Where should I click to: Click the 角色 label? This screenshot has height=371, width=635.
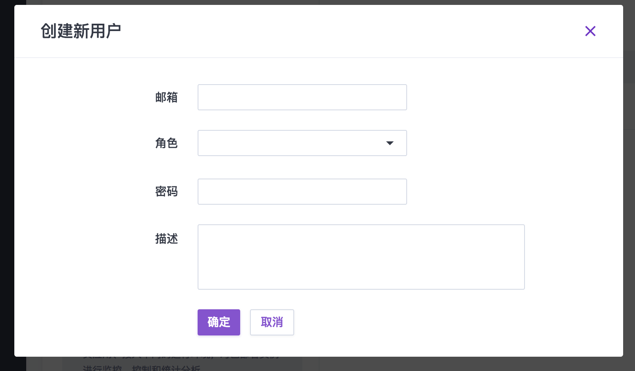coord(167,143)
